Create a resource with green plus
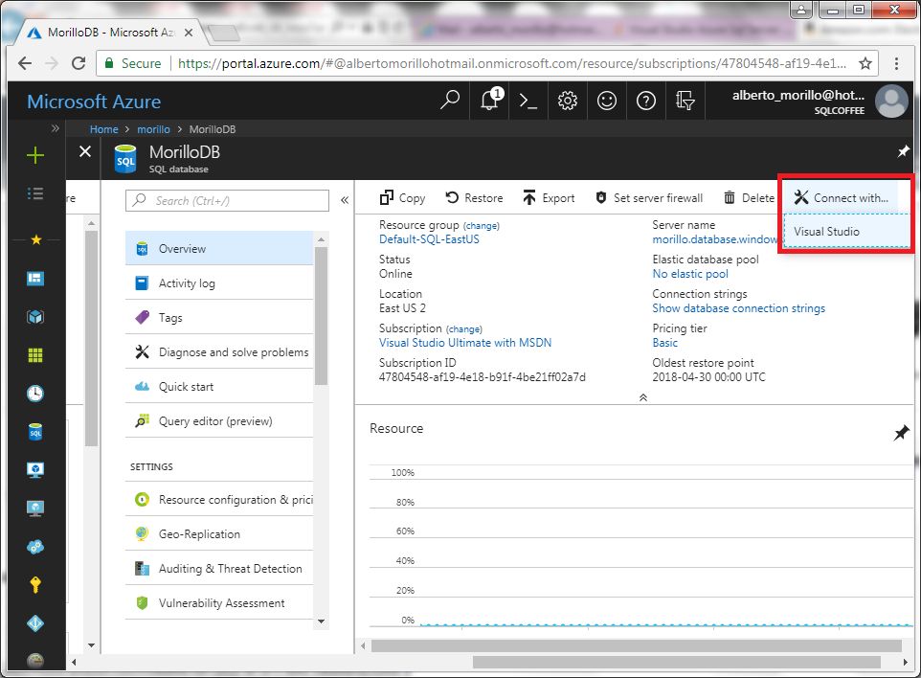921x678 pixels. point(35,156)
